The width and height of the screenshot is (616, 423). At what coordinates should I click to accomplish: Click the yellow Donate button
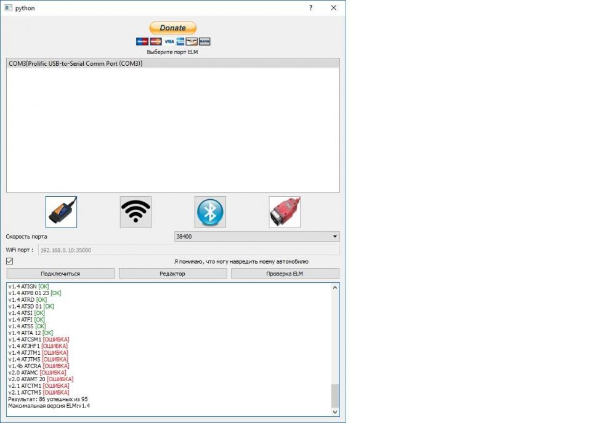click(173, 28)
